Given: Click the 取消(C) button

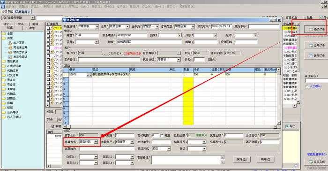Looking at the screenshot, I should [265, 159].
